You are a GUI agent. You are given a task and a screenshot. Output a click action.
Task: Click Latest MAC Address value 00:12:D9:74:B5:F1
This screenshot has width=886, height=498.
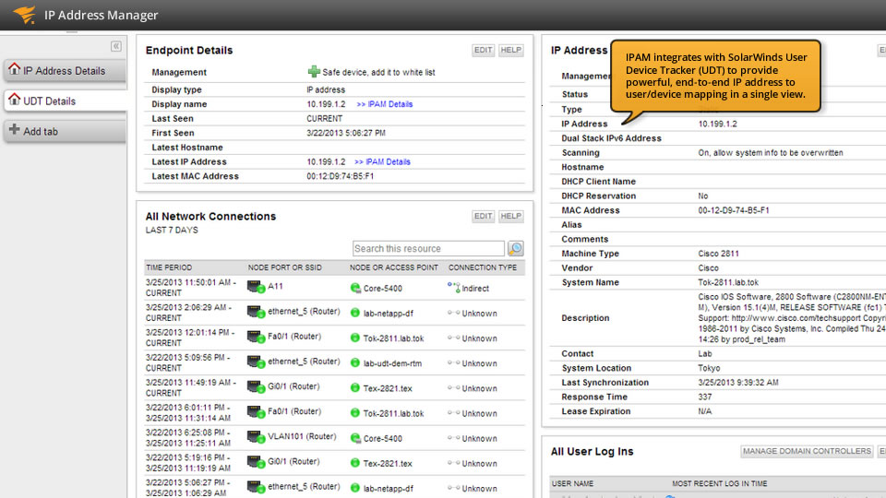coord(341,177)
